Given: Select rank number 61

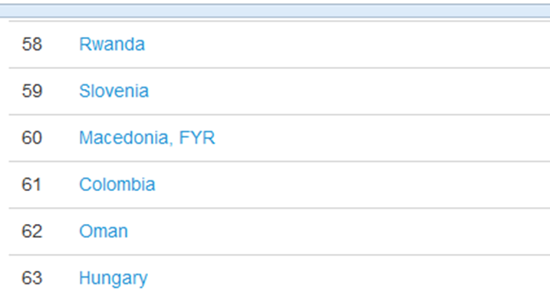Looking at the screenshot, I should tap(31, 184).
